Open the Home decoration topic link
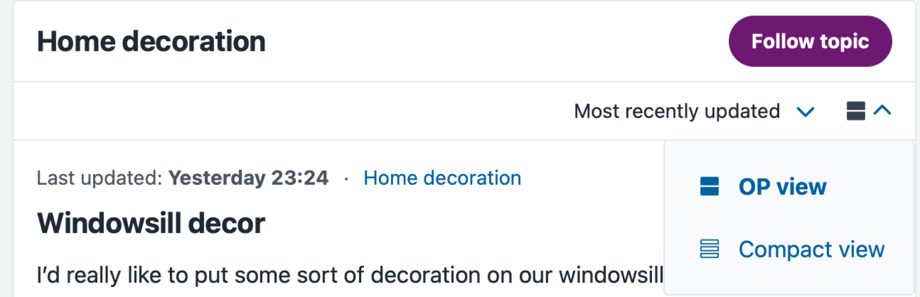The width and height of the screenshot is (920, 297). click(x=442, y=178)
